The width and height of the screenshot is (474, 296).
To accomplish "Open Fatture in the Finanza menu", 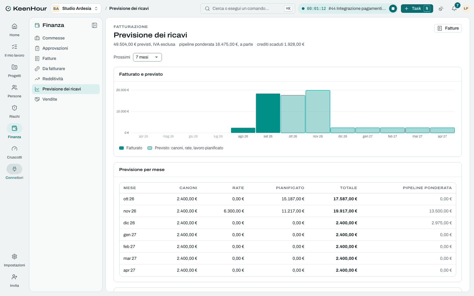I will click(x=66, y=59).
